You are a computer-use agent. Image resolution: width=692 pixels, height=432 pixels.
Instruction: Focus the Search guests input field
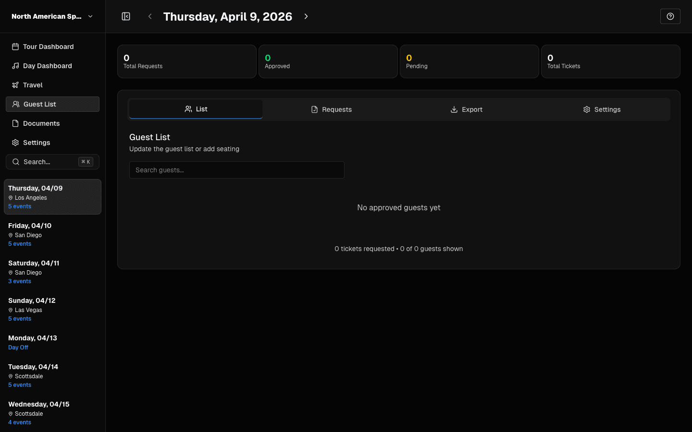pyautogui.click(x=236, y=170)
